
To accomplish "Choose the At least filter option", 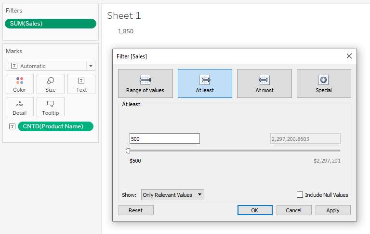I will (205, 83).
